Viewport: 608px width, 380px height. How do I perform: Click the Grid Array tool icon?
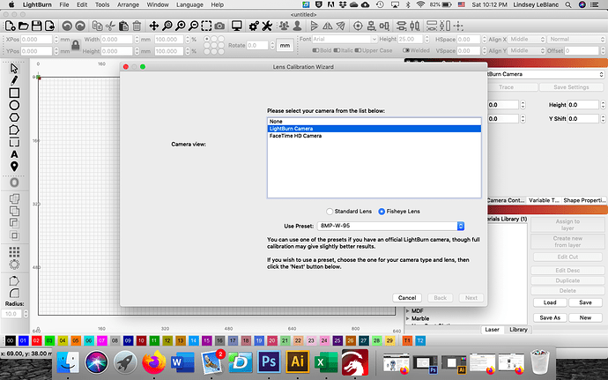click(14, 252)
